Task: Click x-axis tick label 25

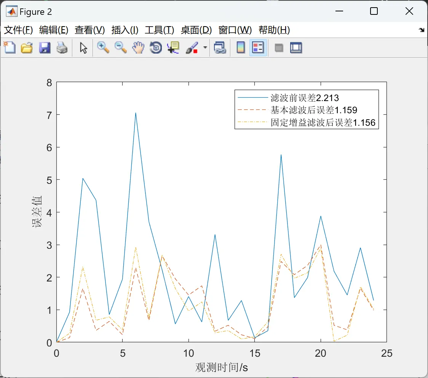Action: [x=386, y=353]
